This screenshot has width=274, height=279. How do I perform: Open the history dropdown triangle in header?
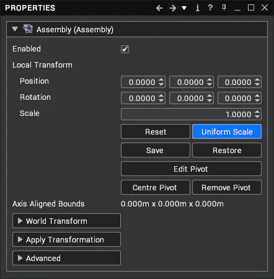point(184,8)
